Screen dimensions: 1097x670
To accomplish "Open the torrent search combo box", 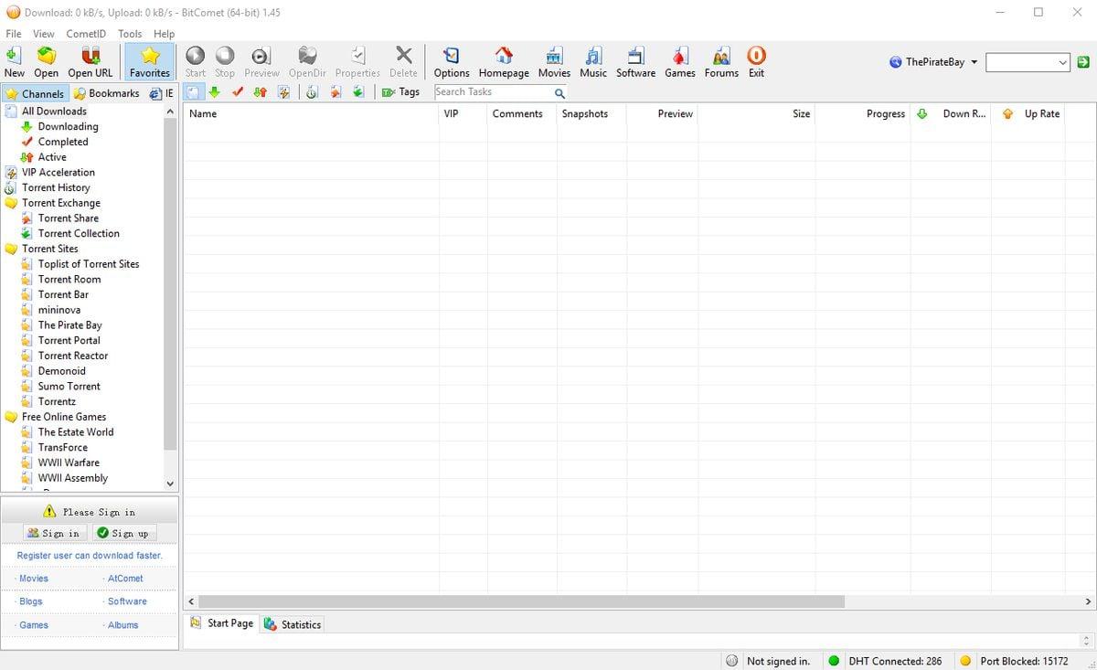I will coord(1028,62).
